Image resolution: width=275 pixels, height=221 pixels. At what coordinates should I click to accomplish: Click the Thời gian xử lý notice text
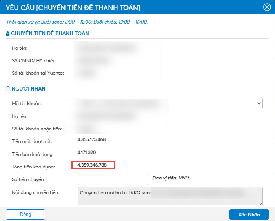point(77,22)
